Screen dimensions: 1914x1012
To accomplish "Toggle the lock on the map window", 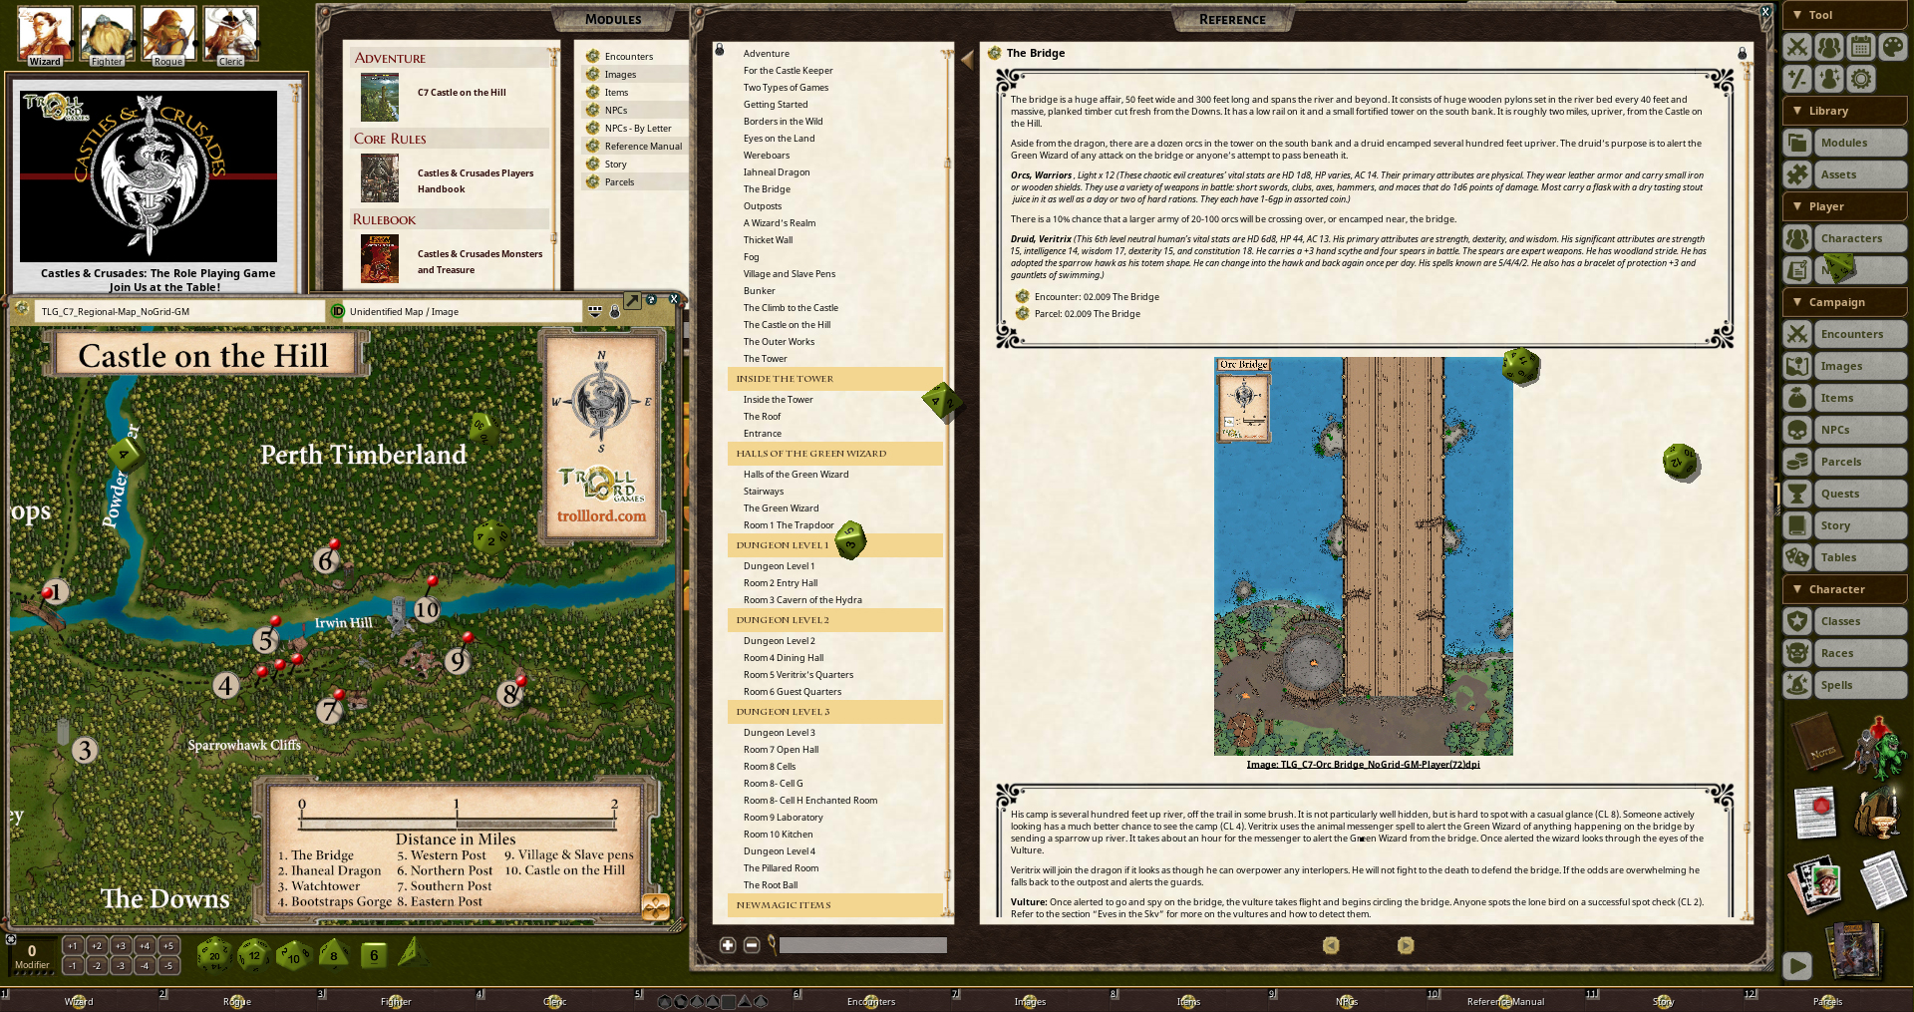I will (x=615, y=312).
